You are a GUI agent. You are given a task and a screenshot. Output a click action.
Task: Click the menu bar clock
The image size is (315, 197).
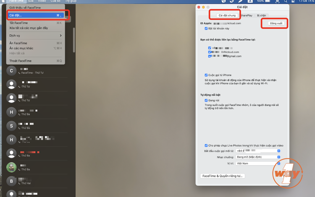307,1
